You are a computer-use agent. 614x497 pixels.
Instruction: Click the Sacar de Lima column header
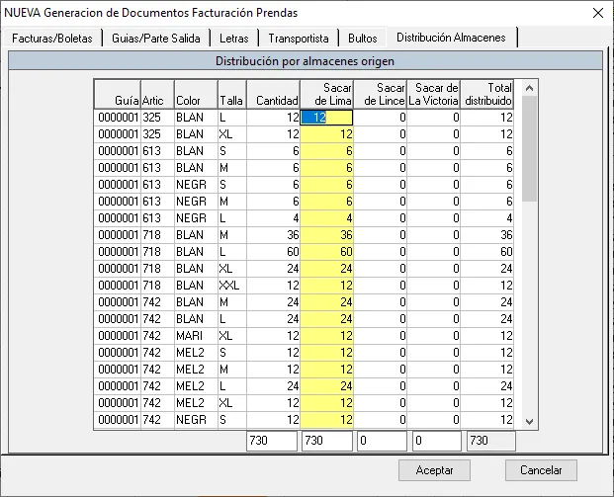(326, 94)
